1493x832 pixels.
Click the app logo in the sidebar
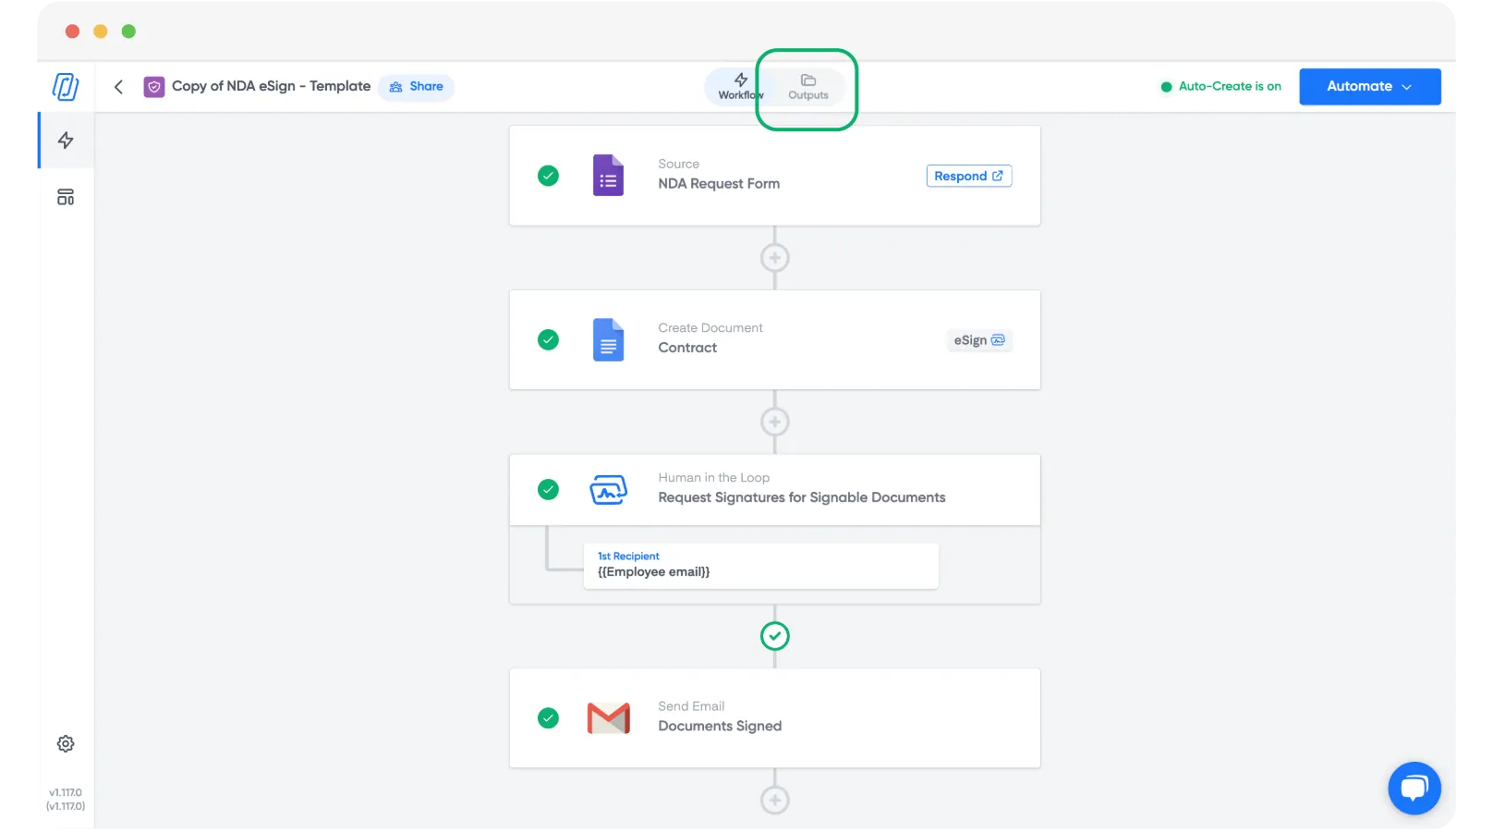coord(66,87)
